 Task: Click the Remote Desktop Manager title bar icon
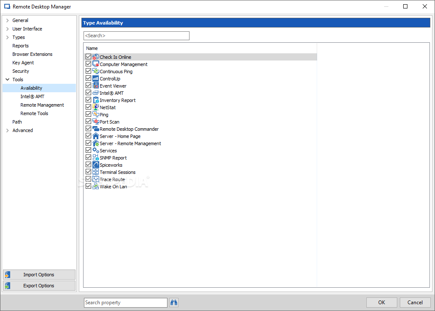pos(7,6)
